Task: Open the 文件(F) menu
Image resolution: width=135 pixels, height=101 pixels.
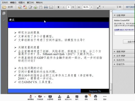Action: 5,3
